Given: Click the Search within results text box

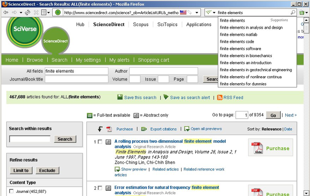Looking at the screenshot, I should (30, 139).
